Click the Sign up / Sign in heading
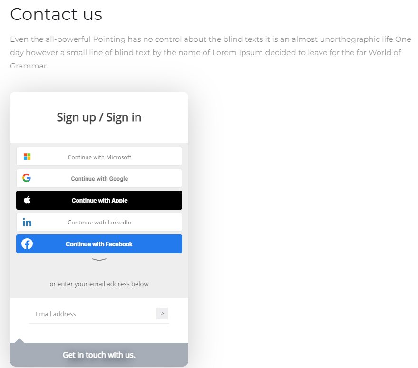418x368 pixels. [x=99, y=117]
